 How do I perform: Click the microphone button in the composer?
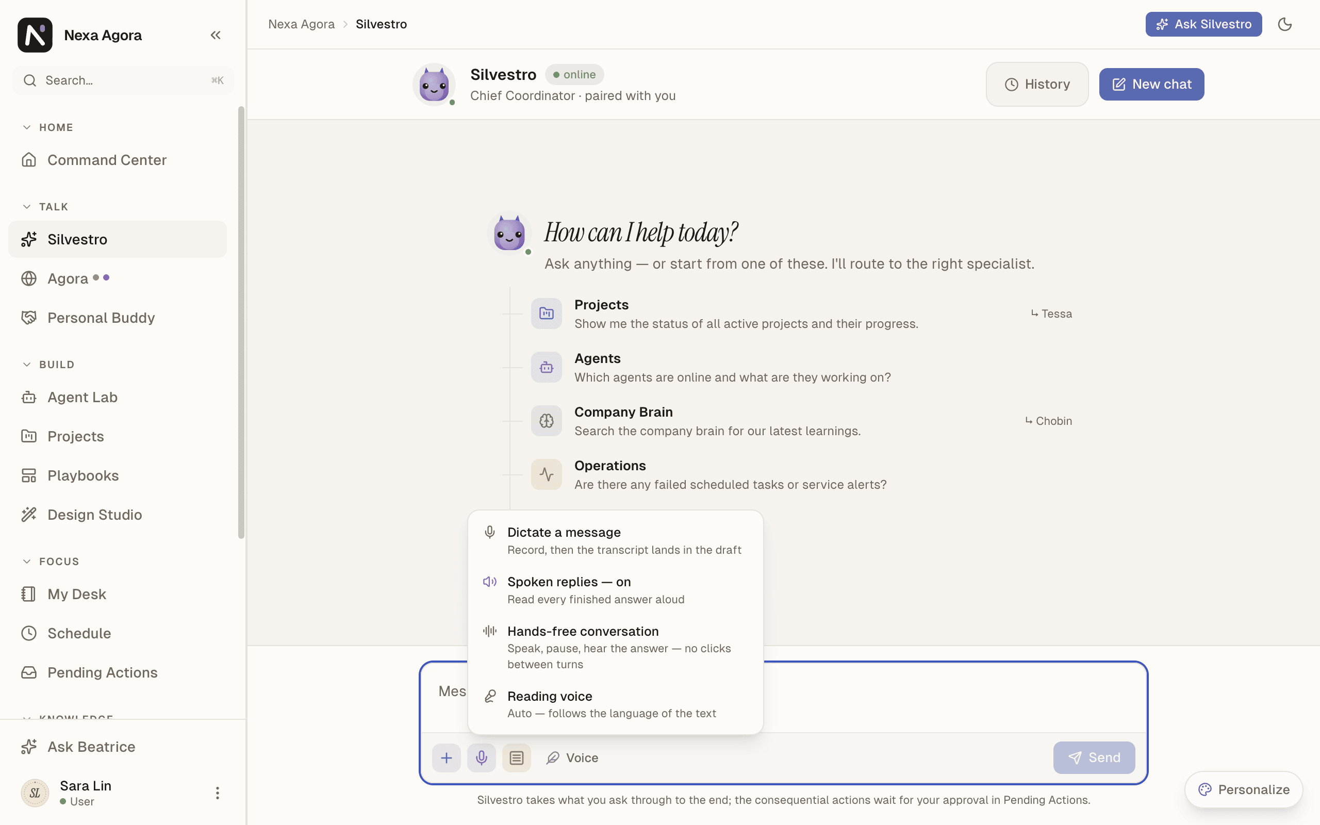point(481,757)
